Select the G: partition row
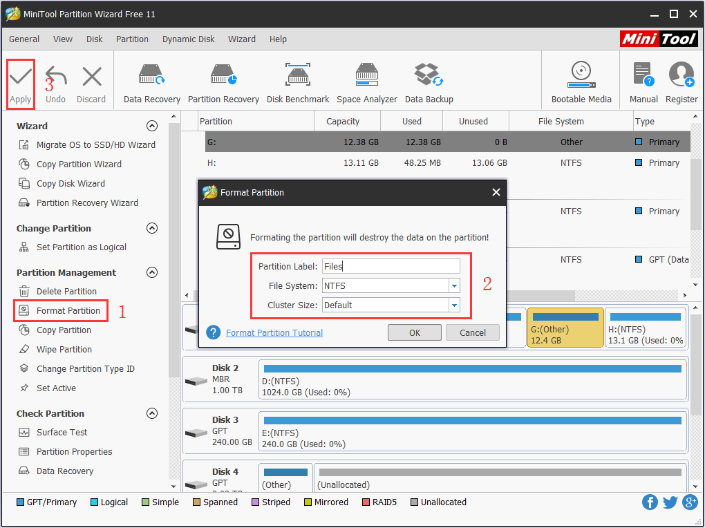 (447, 142)
